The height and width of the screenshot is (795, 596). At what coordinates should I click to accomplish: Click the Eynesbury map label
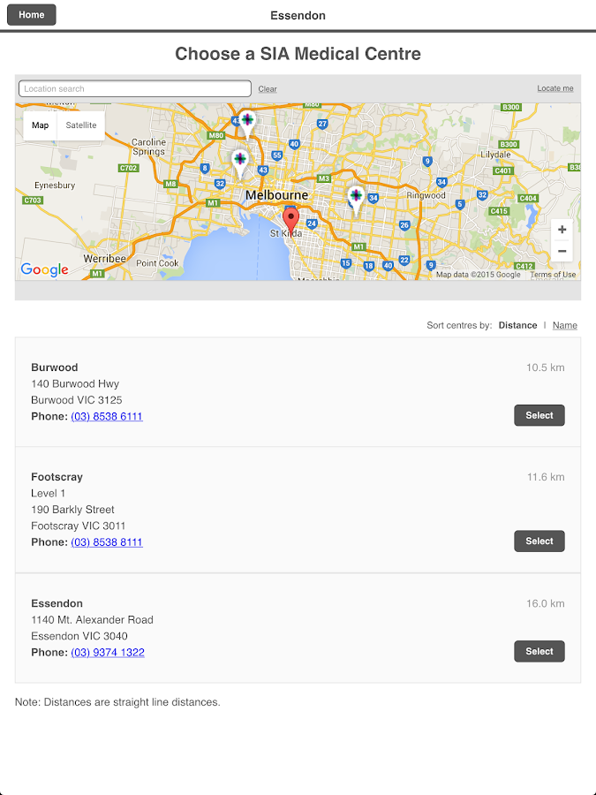55,185
